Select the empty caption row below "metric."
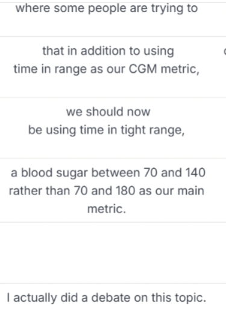Image resolution: width=226 pixels, height=323 pixels. click(113, 253)
